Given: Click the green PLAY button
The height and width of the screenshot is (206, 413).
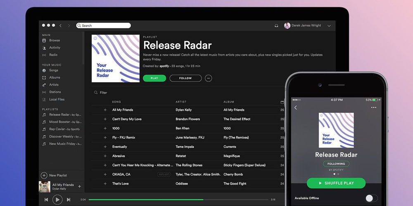Looking at the screenshot, I should point(154,78).
